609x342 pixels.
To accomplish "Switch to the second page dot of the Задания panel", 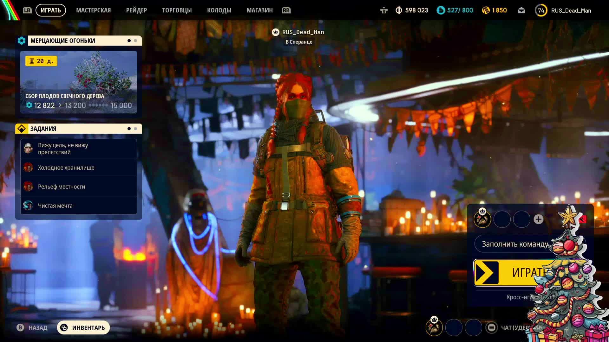I will (x=135, y=129).
